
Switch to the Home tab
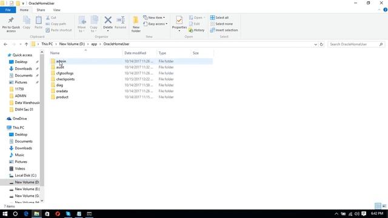24,10
